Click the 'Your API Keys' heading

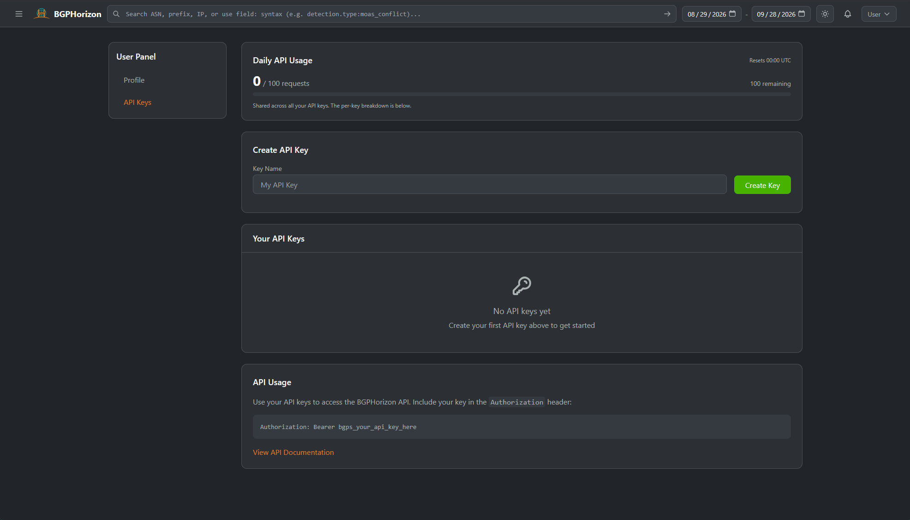coord(279,239)
